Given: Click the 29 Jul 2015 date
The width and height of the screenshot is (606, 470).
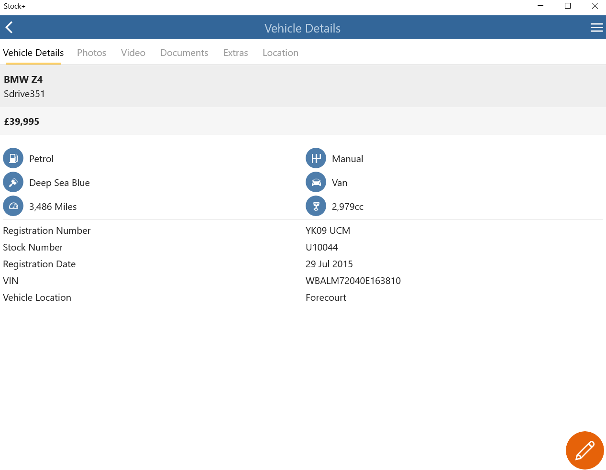Looking at the screenshot, I should [x=330, y=264].
